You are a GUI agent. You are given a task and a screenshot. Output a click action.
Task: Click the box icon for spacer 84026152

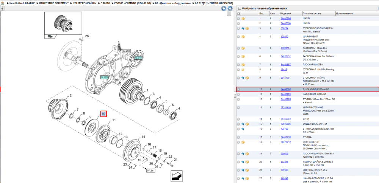click(243, 56)
